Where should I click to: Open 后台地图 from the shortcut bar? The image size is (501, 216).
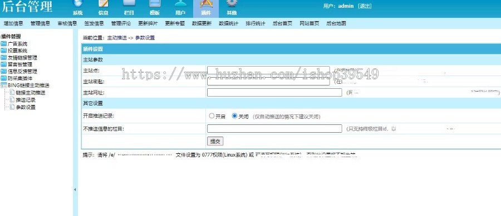[x=336, y=23]
